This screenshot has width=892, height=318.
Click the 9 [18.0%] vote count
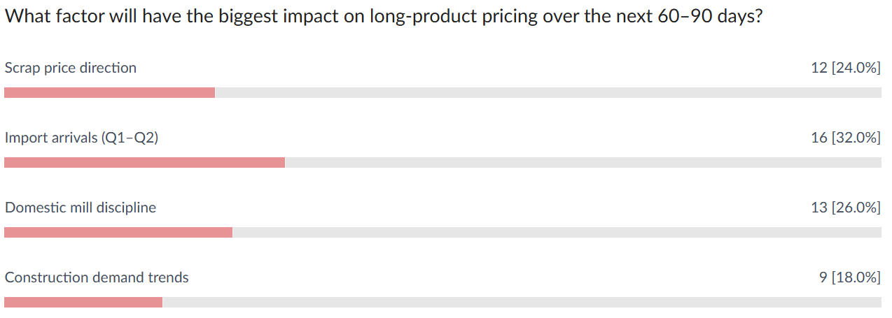pos(849,277)
